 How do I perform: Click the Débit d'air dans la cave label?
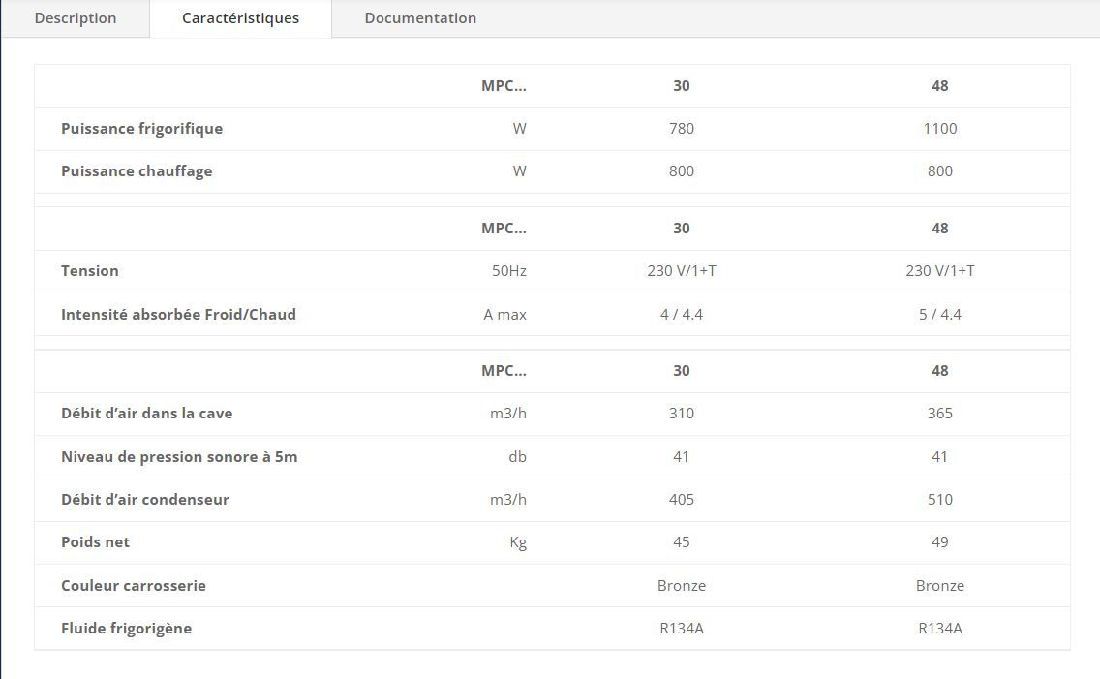coord(146,414)
